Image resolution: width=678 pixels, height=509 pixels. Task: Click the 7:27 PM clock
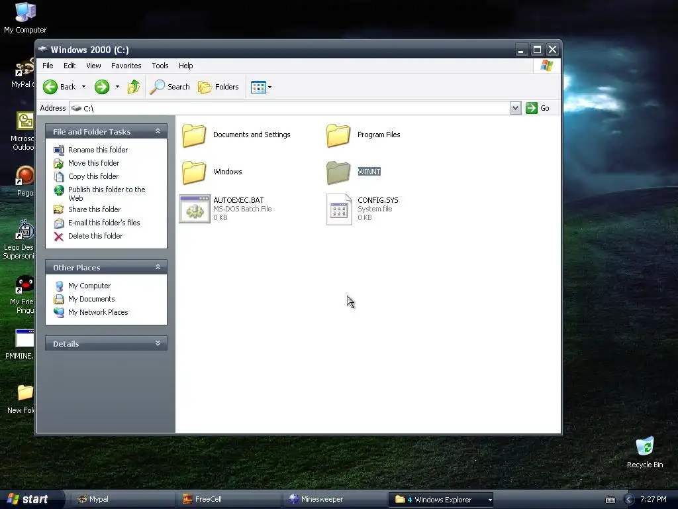(x=654, y=500)
